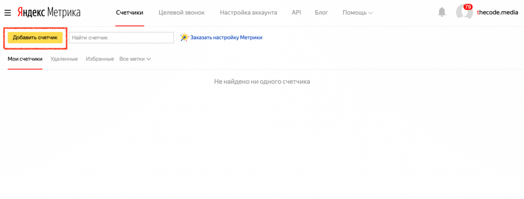
Task: Open the Целевой звонок section
Action: [181, 12]
